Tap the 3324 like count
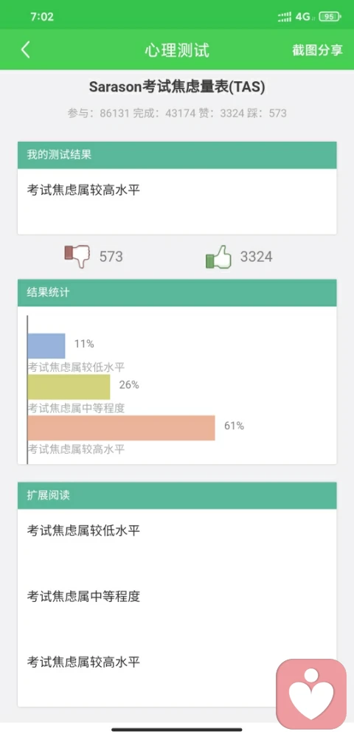Screen dimensions: 354x737 [256, 257]
